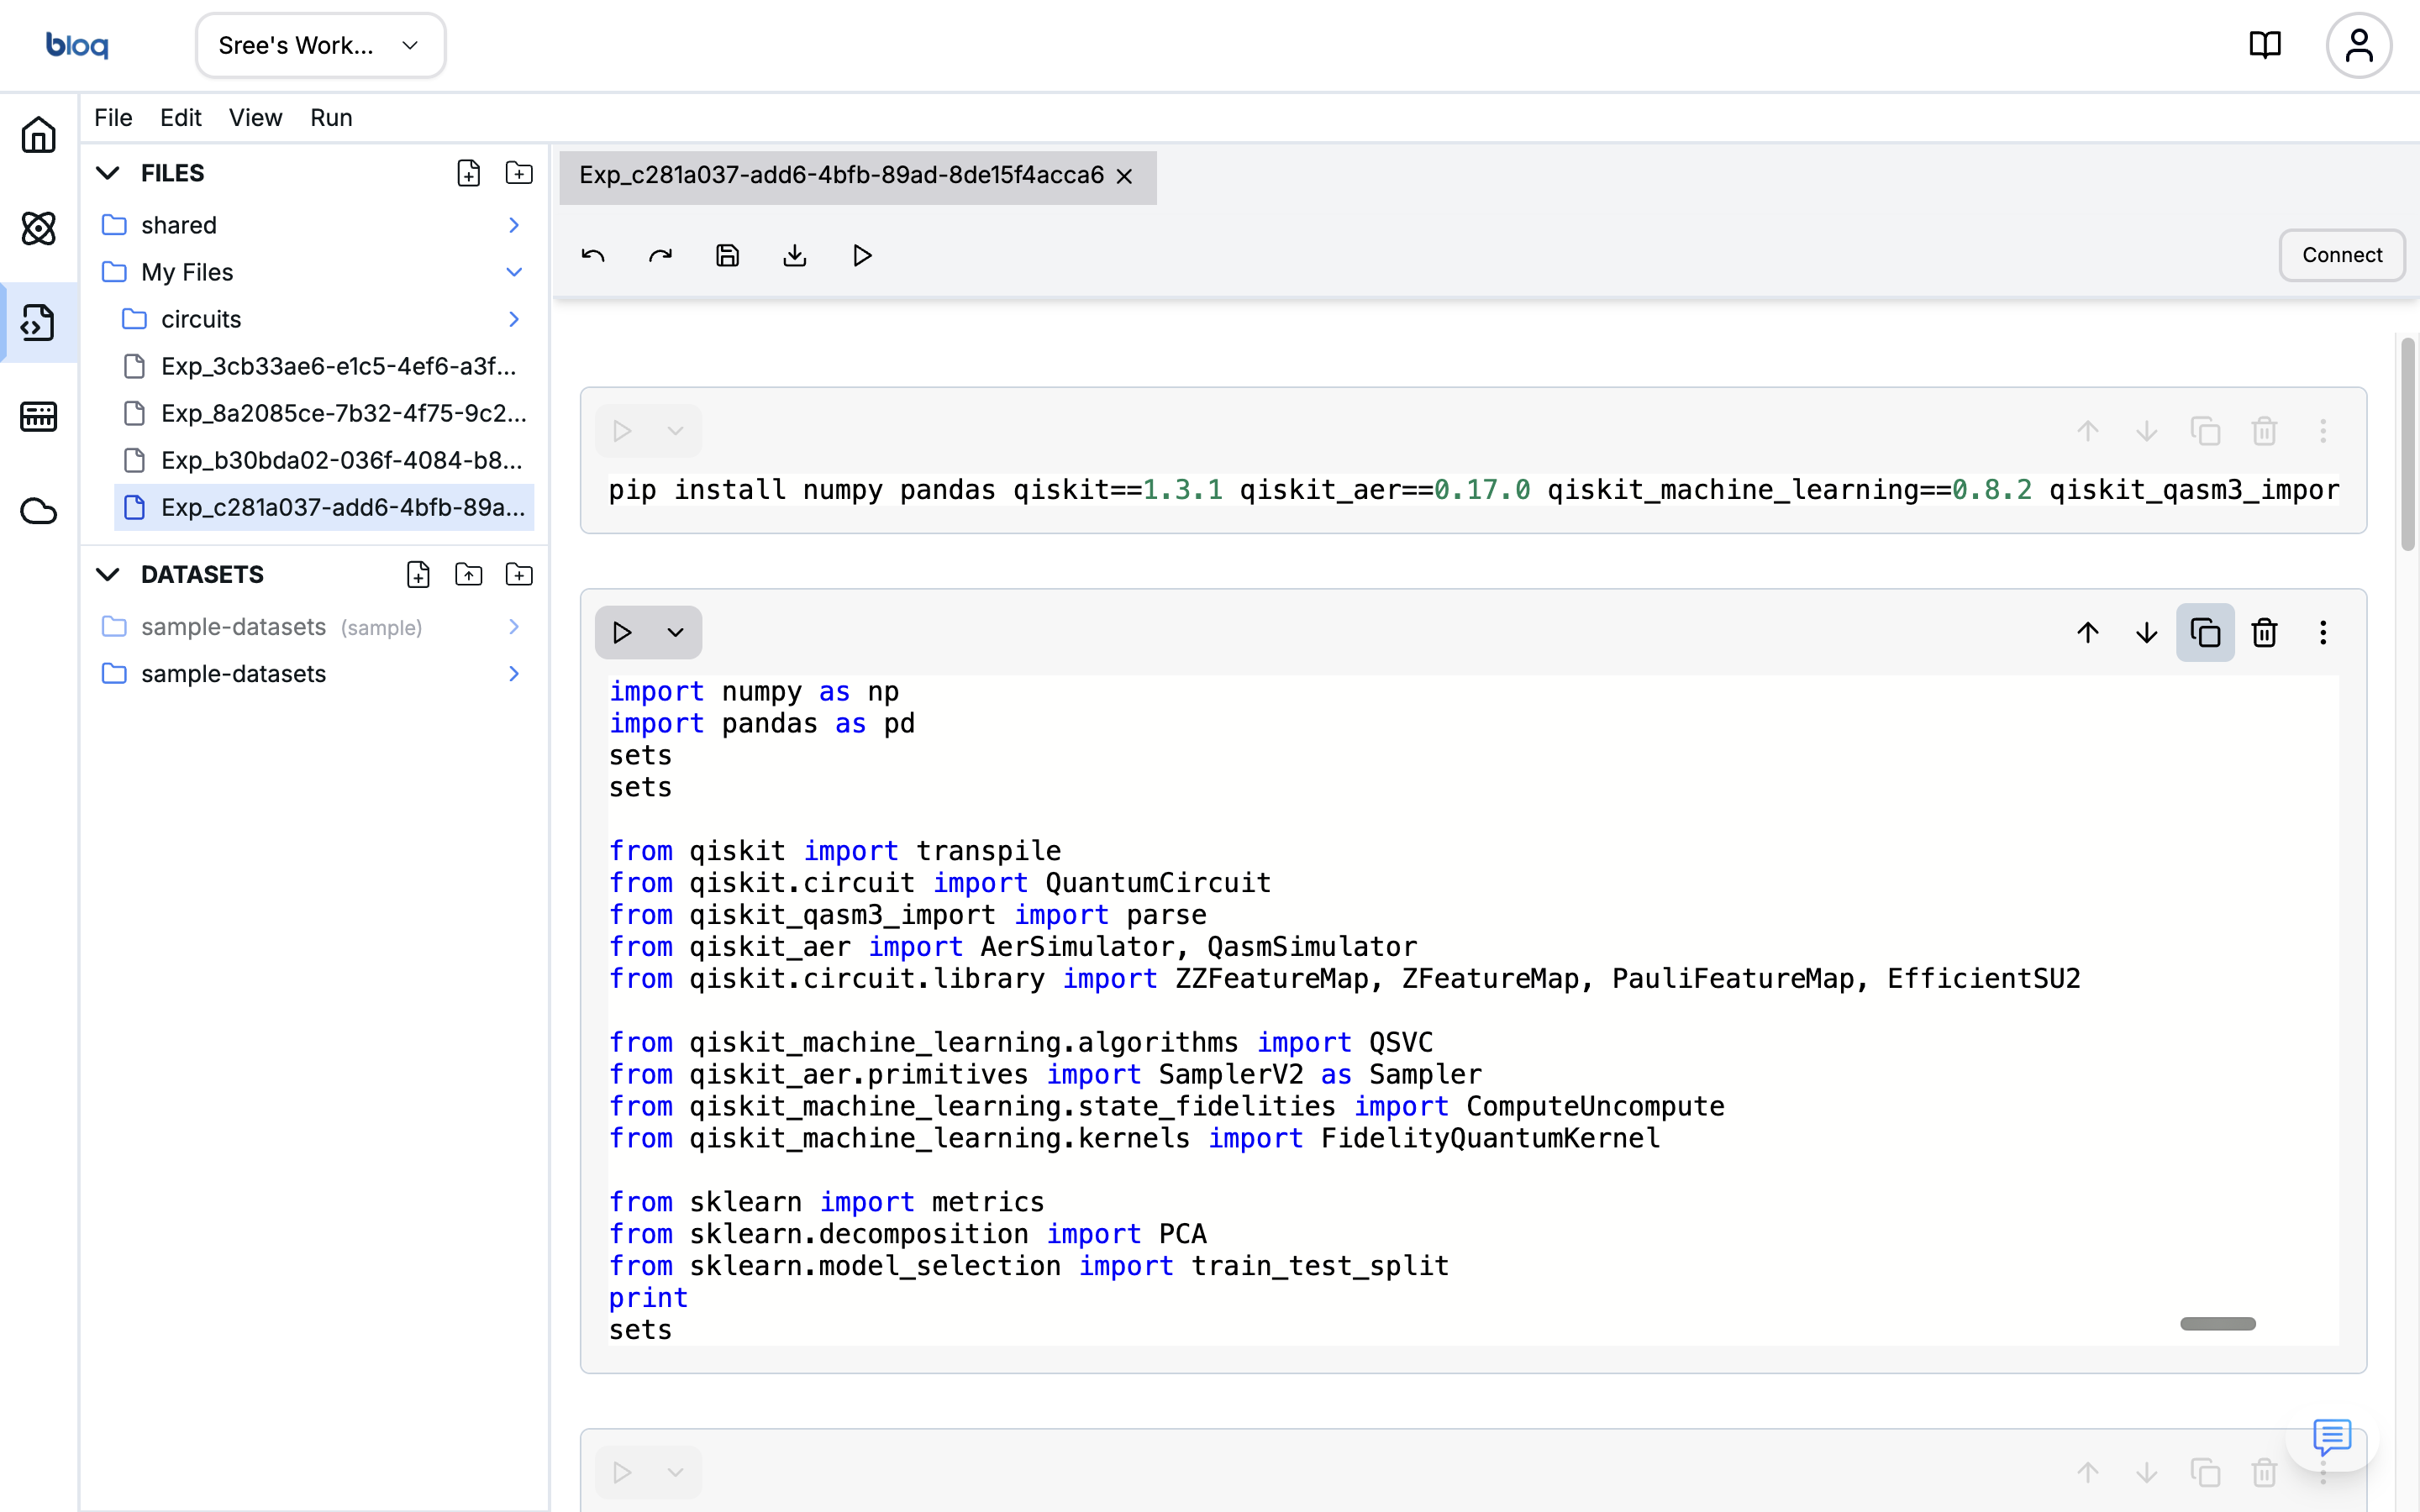Viewport: 2420px width, 1512px height.
Task: Open the atom quantum icon in sidebar
Action: coord(38,228)
